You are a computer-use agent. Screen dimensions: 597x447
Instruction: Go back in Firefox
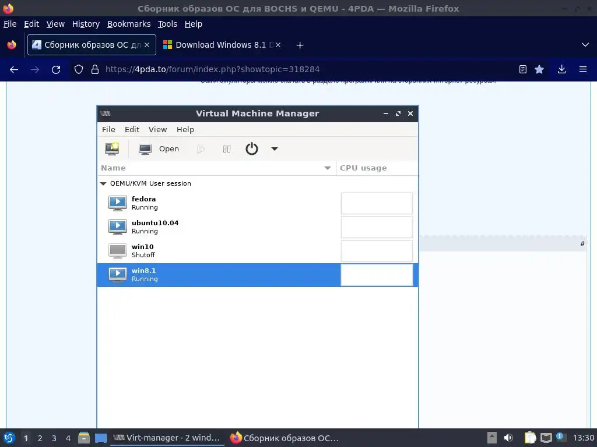point(14,70)
